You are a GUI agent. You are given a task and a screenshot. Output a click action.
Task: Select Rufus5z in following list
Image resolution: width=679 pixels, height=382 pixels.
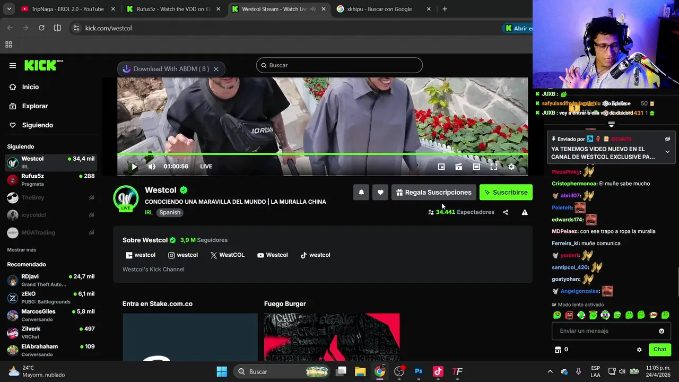pos(51,180)
